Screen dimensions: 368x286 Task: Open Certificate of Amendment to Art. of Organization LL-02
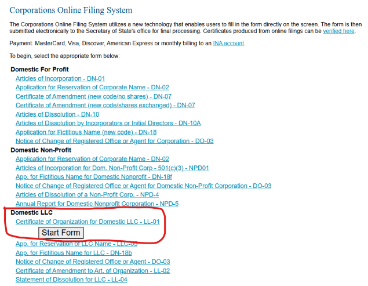click(x=93, y=271)
